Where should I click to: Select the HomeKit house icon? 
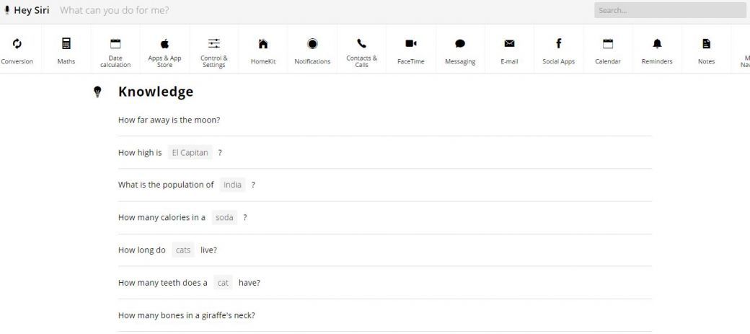pyautogui.click(x=263, y=44)
